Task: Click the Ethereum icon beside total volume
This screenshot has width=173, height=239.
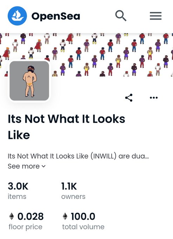Action: (65, 216)
